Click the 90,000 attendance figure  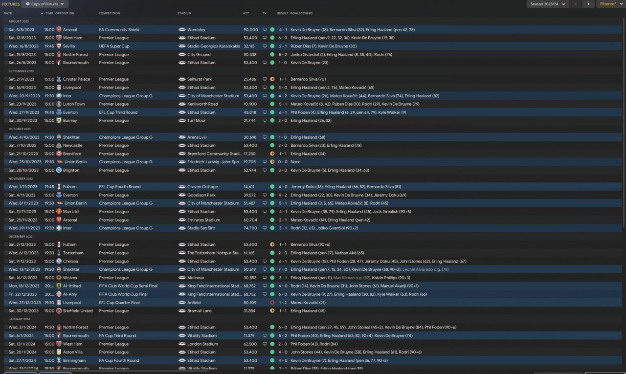(251, 30)
